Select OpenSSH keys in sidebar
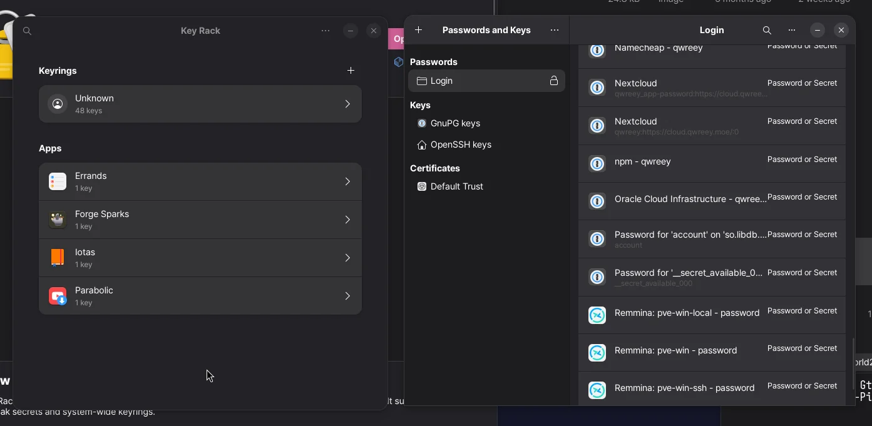Screen dimensions: 872x426 tap(461, 145)
